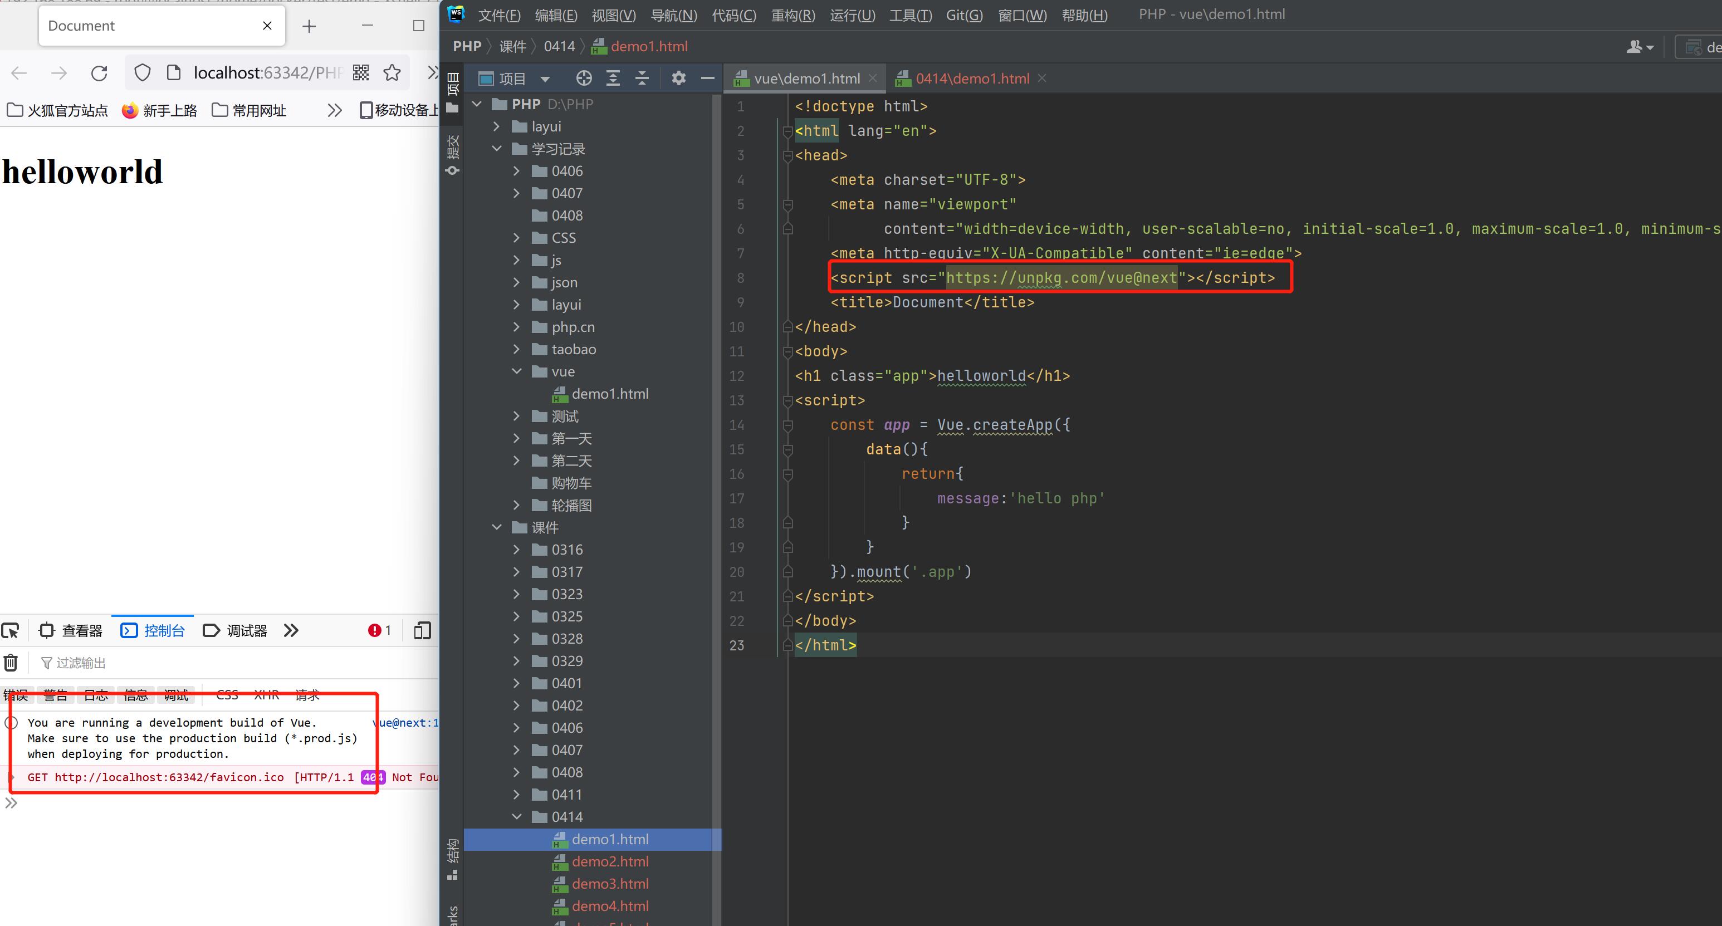Open the 代码(C) menu
The image size is (1722, 926).
[733, 14]
